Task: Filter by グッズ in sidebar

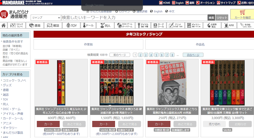Action: pos(7,85)
